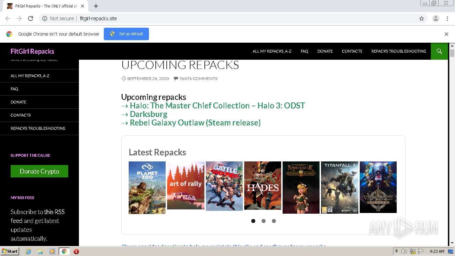Click the scrollbar up arrow
455x256 pixels.
coord(452,46)
